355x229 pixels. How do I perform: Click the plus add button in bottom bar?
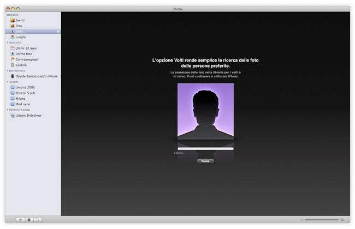click(x=20, y=220)
